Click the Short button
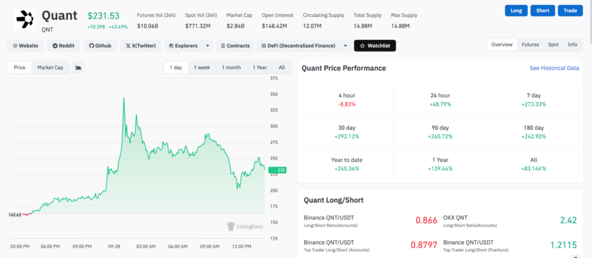This screenshot has width=592, height=258. (x=542, y=10)
